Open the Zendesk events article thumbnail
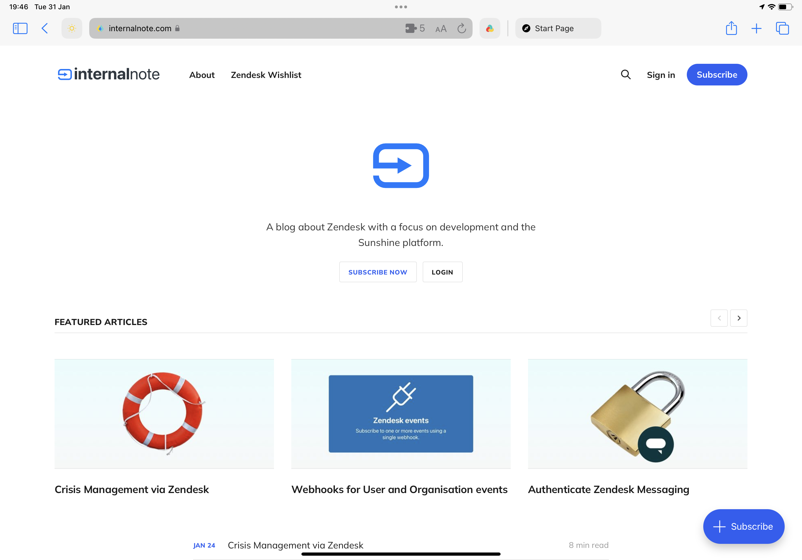The image size is (802, 560). (401, 414)
